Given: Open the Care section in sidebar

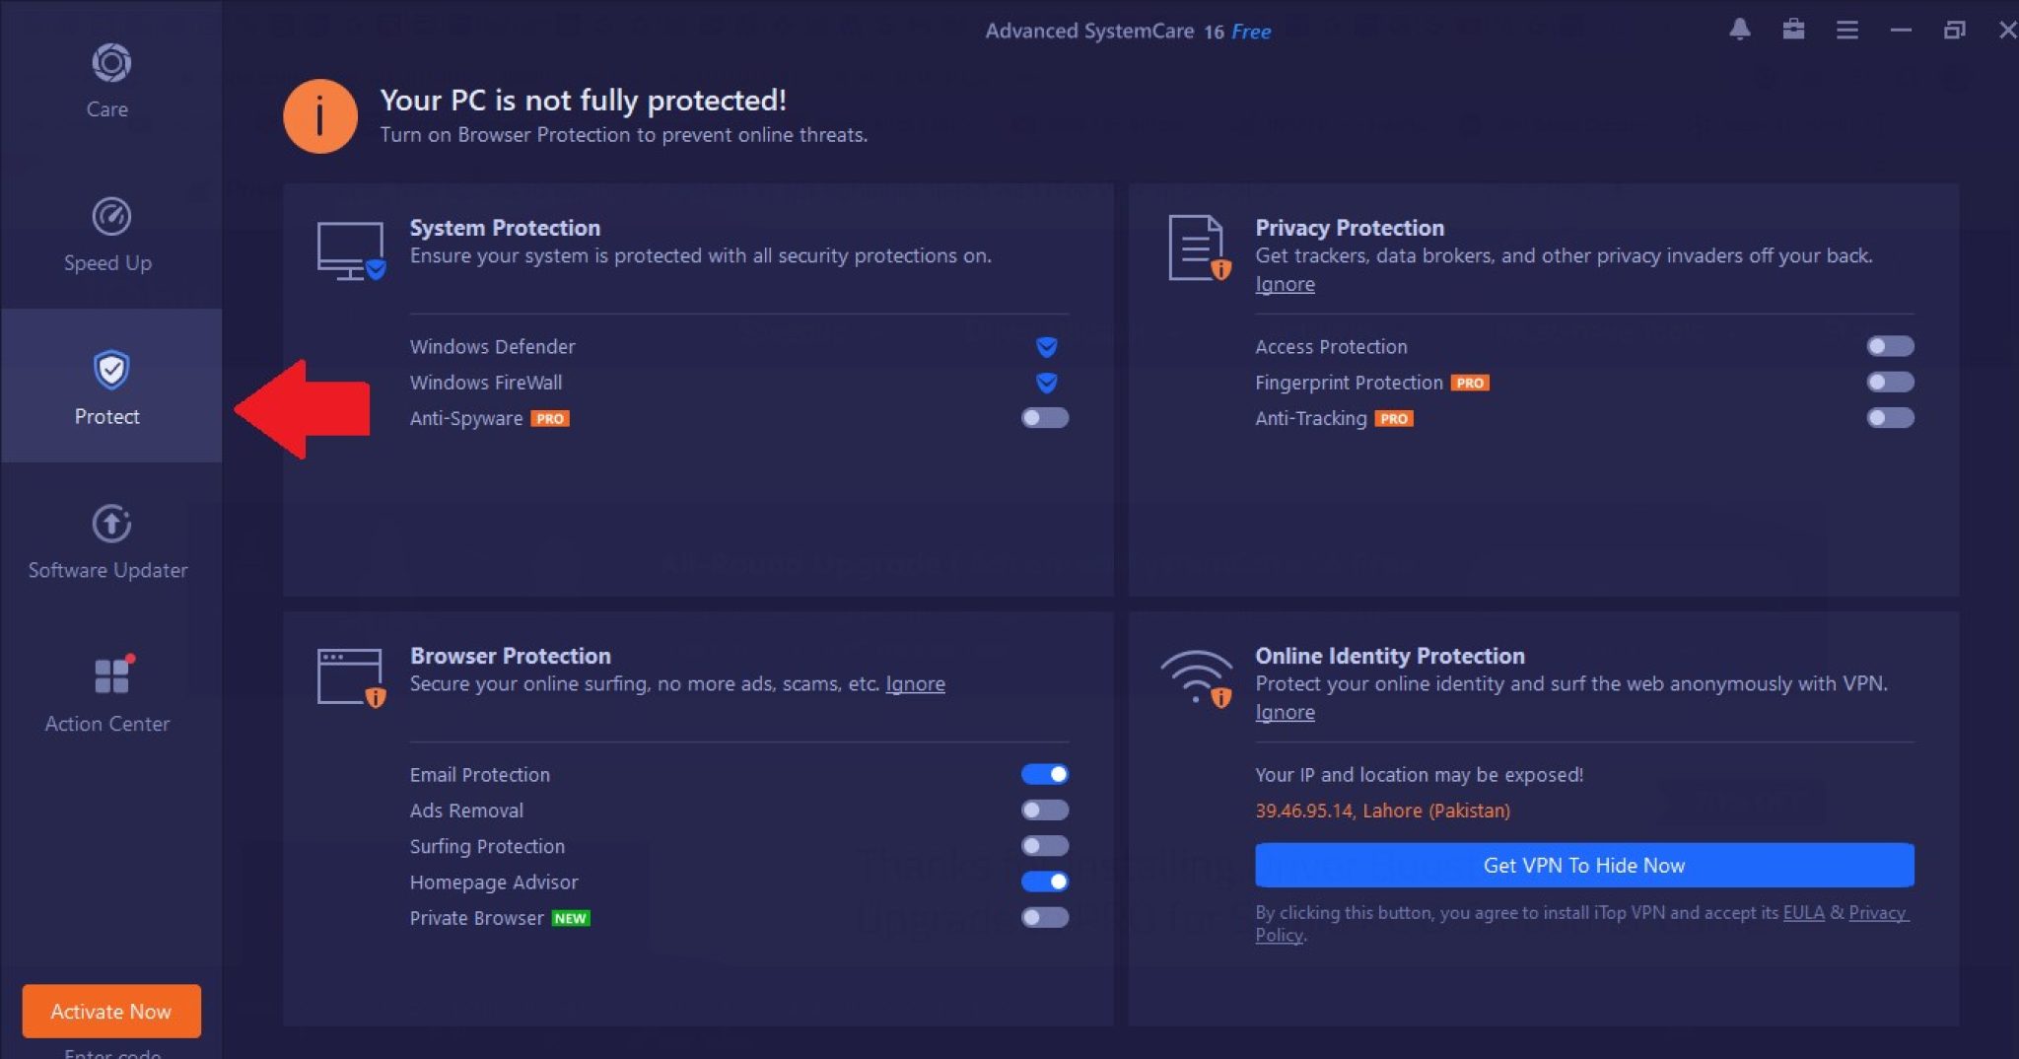Looking at the screenshot, I should click(108, 84).
